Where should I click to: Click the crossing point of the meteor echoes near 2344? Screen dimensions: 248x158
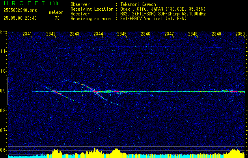pyautogui.click(x=94, y=91)
